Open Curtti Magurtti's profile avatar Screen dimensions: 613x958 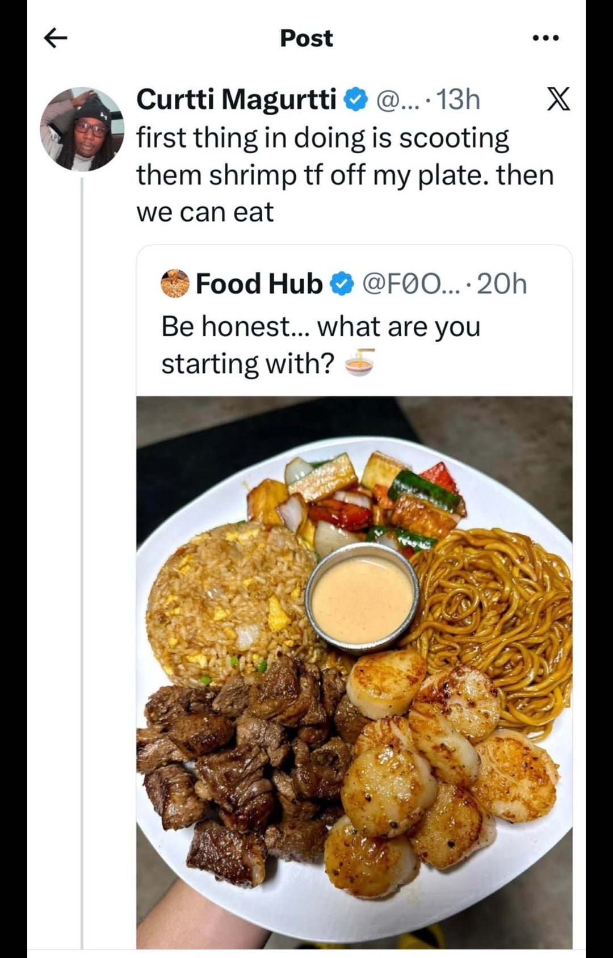click(82, 129)
